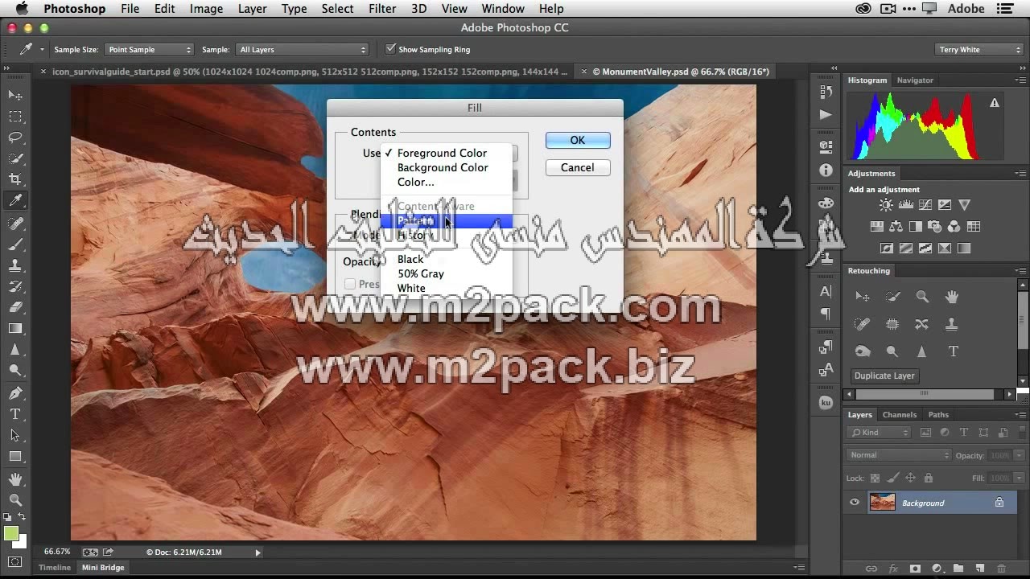Choose Background Color in Use list

(x=443, y=167)
